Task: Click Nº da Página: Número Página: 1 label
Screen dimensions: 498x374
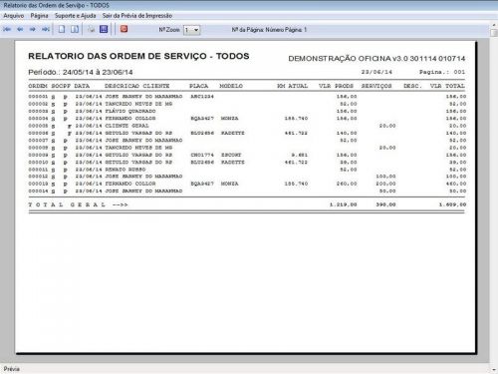Action: tap(269, 30)
